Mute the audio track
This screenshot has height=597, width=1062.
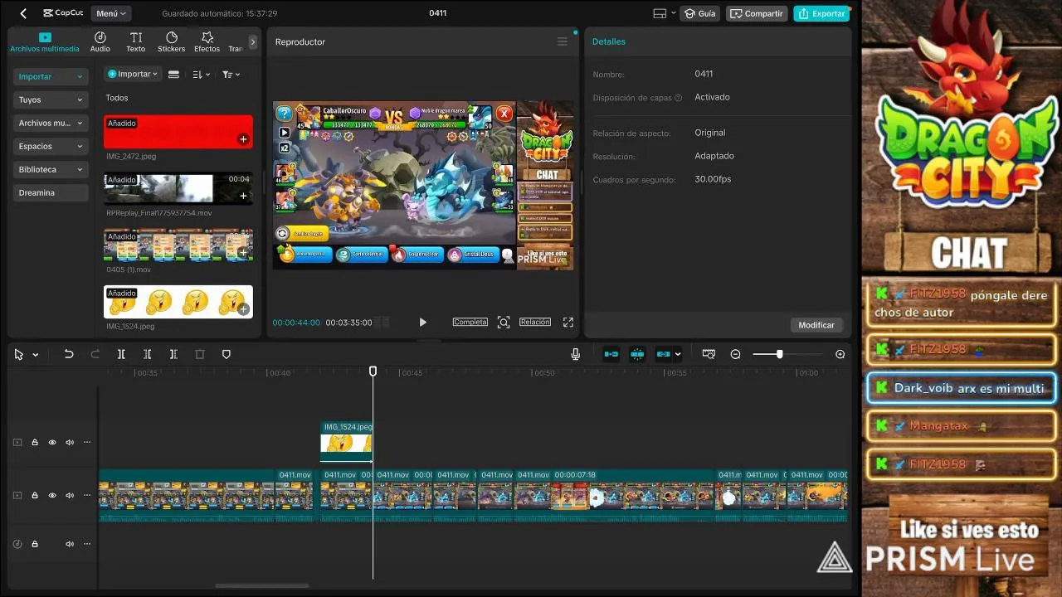(x=70, y=544)
